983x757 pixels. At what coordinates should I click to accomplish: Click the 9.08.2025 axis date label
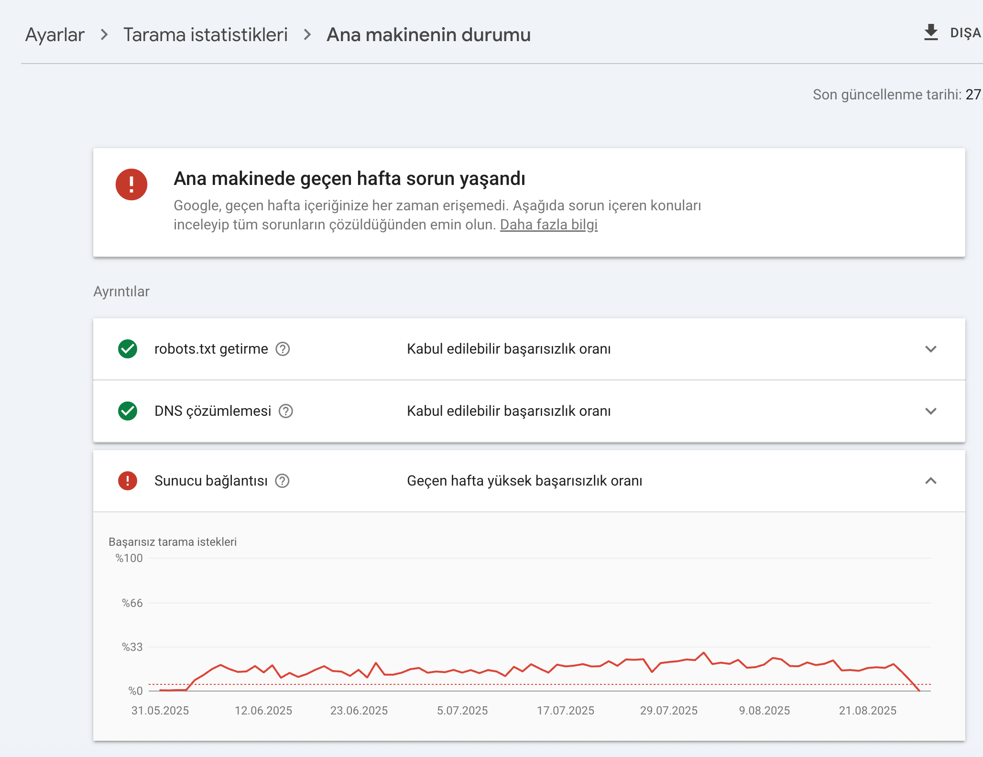(765, 711)
